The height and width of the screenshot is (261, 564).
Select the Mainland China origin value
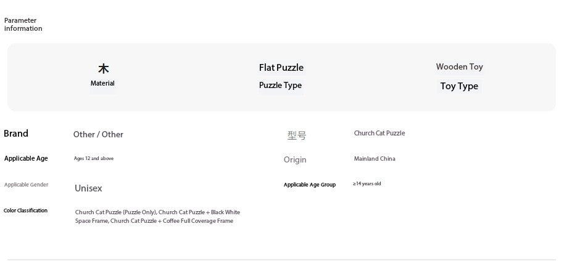pyautogui.click(x=375, y=159)
